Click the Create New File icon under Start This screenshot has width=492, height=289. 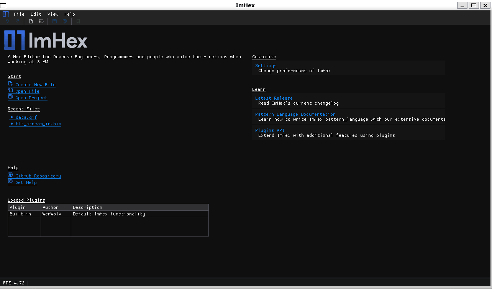10,84
